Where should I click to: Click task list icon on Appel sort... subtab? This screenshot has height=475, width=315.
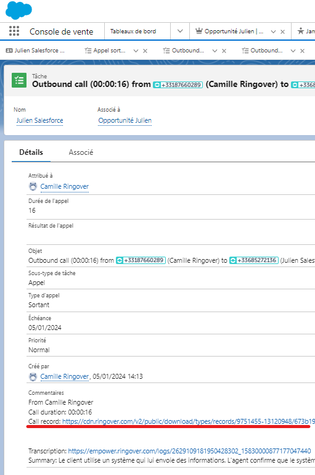(88, 51)
